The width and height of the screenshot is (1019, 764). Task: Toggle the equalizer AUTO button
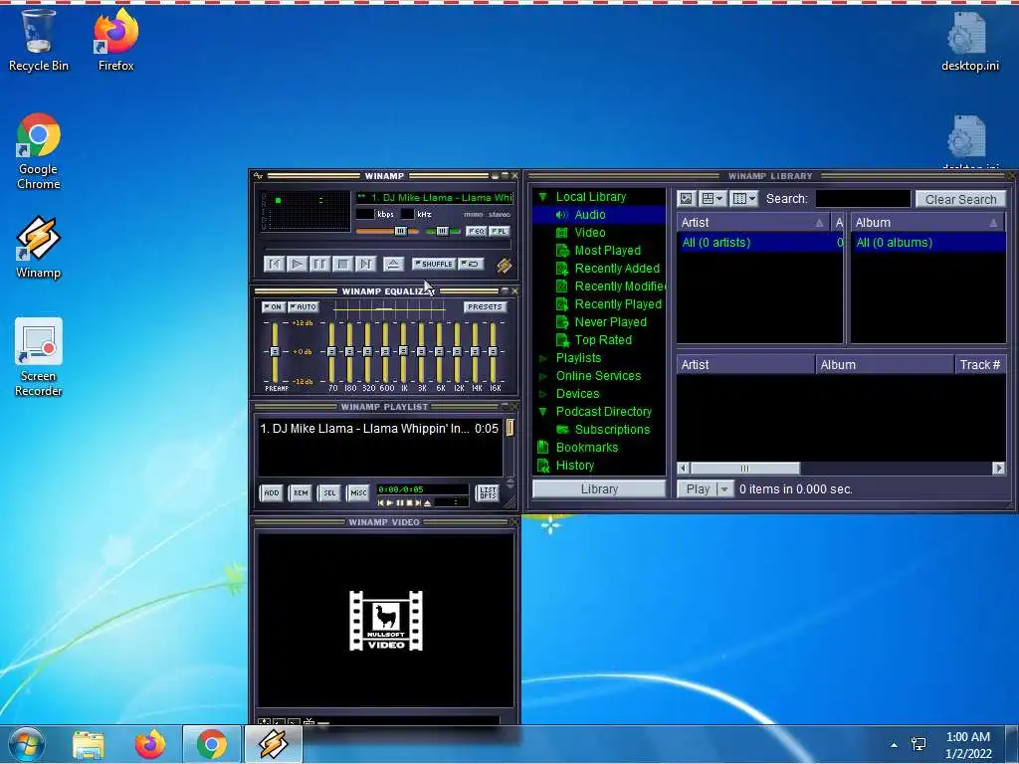click(x=303, y=306)
